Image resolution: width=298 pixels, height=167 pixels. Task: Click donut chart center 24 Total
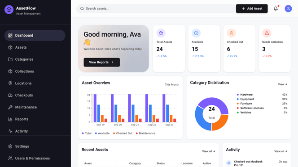point(211,113)
